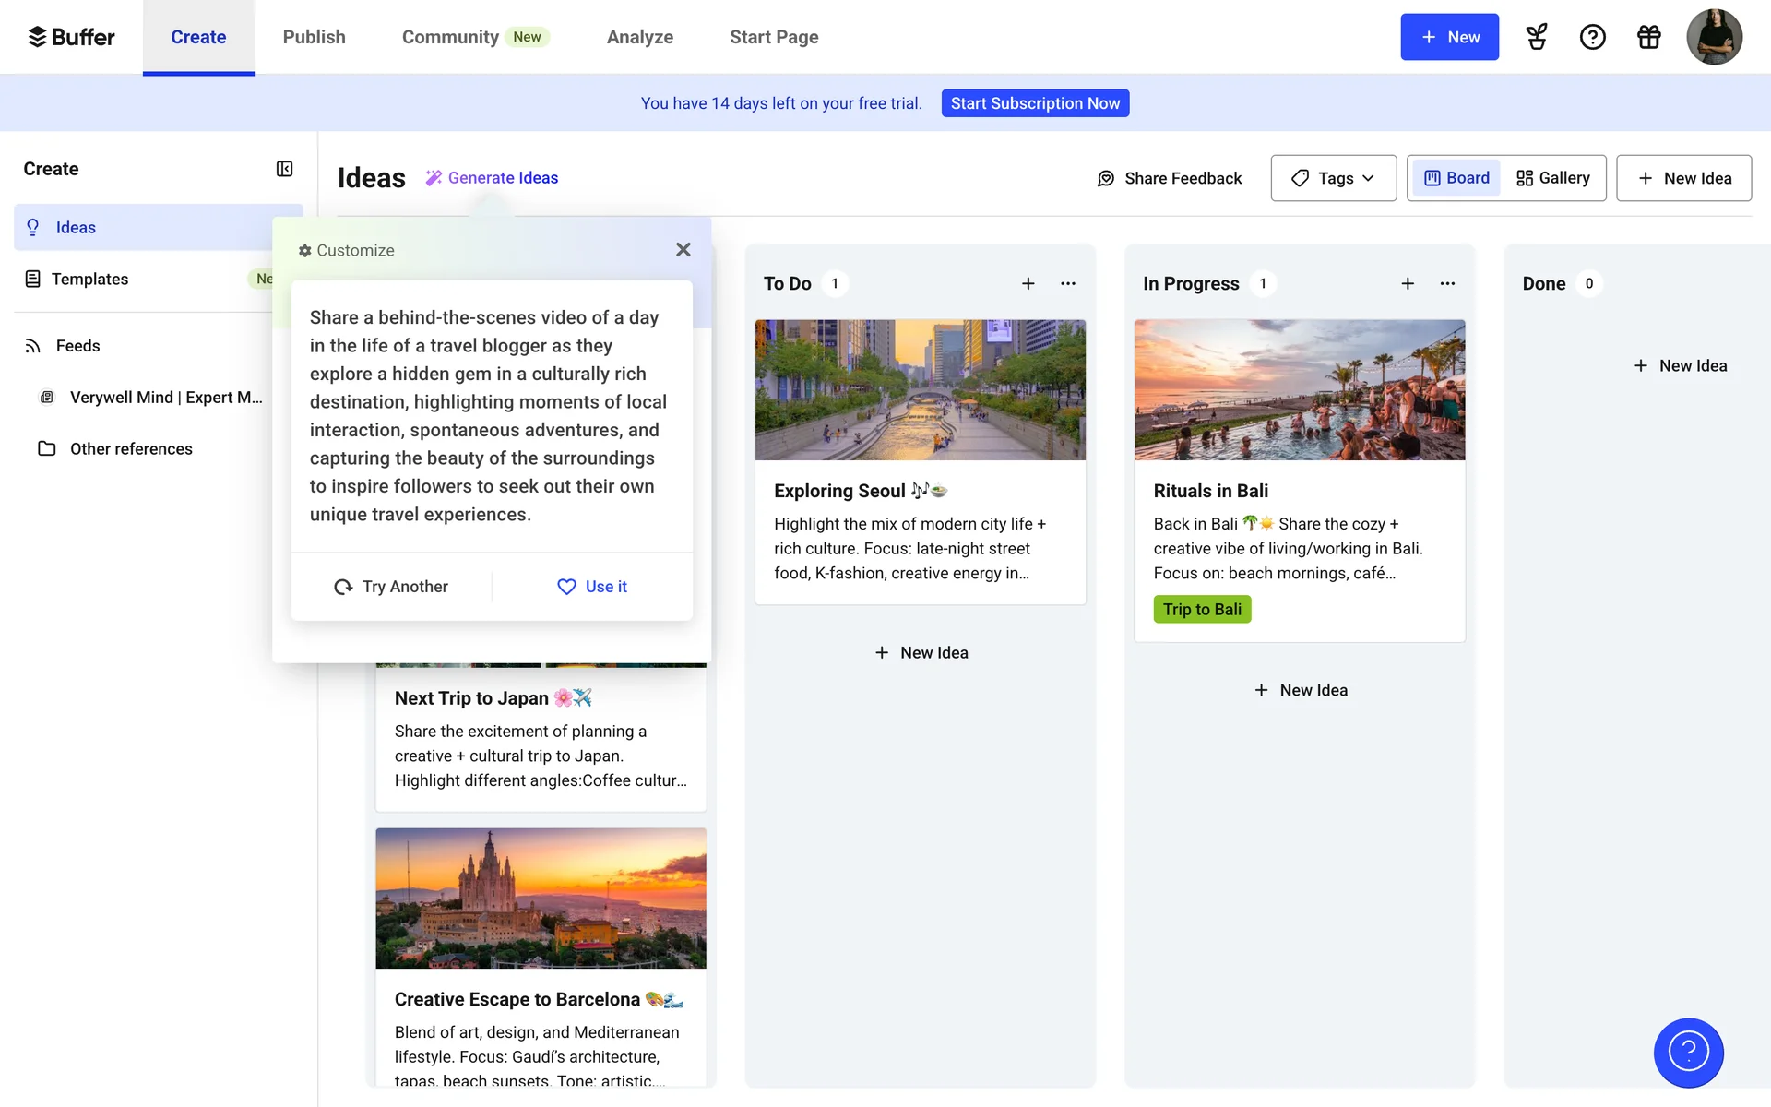Open the Publish tab
1771x1107 pixels.
tap(314, 37)
